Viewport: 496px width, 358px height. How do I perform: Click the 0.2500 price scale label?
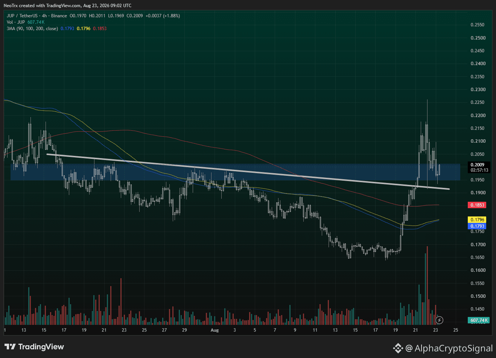tap(478, 38)
